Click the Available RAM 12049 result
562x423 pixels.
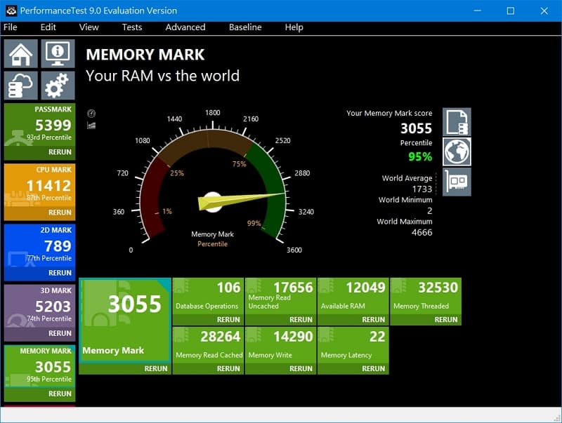(353, 296)
